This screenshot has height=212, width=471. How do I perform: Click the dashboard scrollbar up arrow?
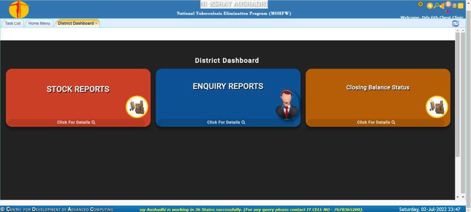point(458,31)
